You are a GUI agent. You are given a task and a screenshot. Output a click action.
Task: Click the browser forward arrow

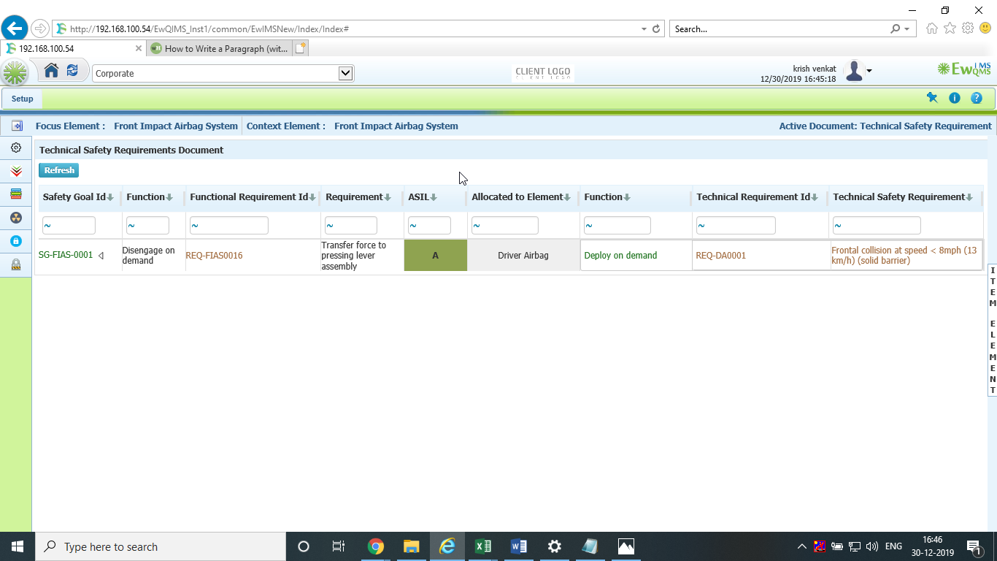40,28
